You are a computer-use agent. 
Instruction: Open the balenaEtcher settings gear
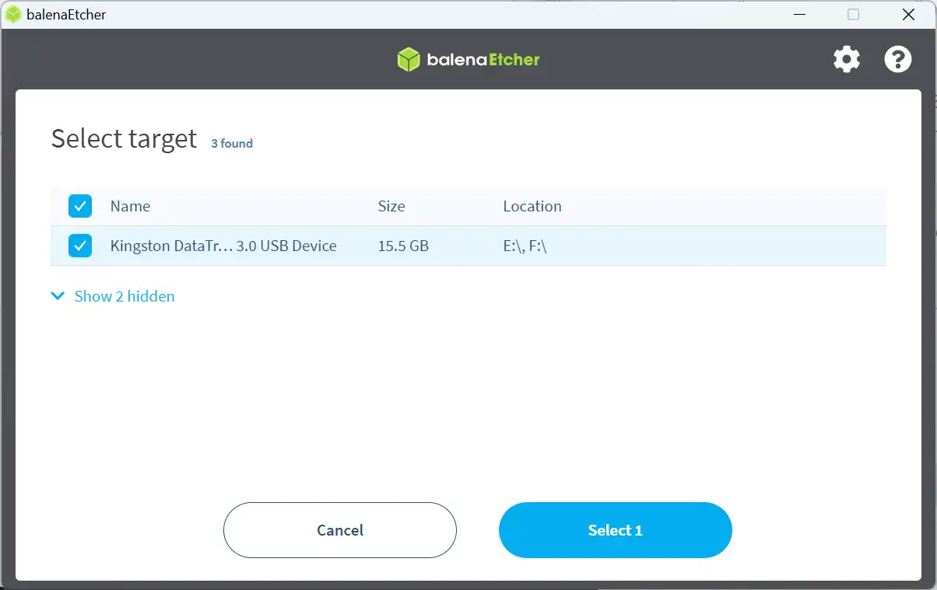coord(847,59)
